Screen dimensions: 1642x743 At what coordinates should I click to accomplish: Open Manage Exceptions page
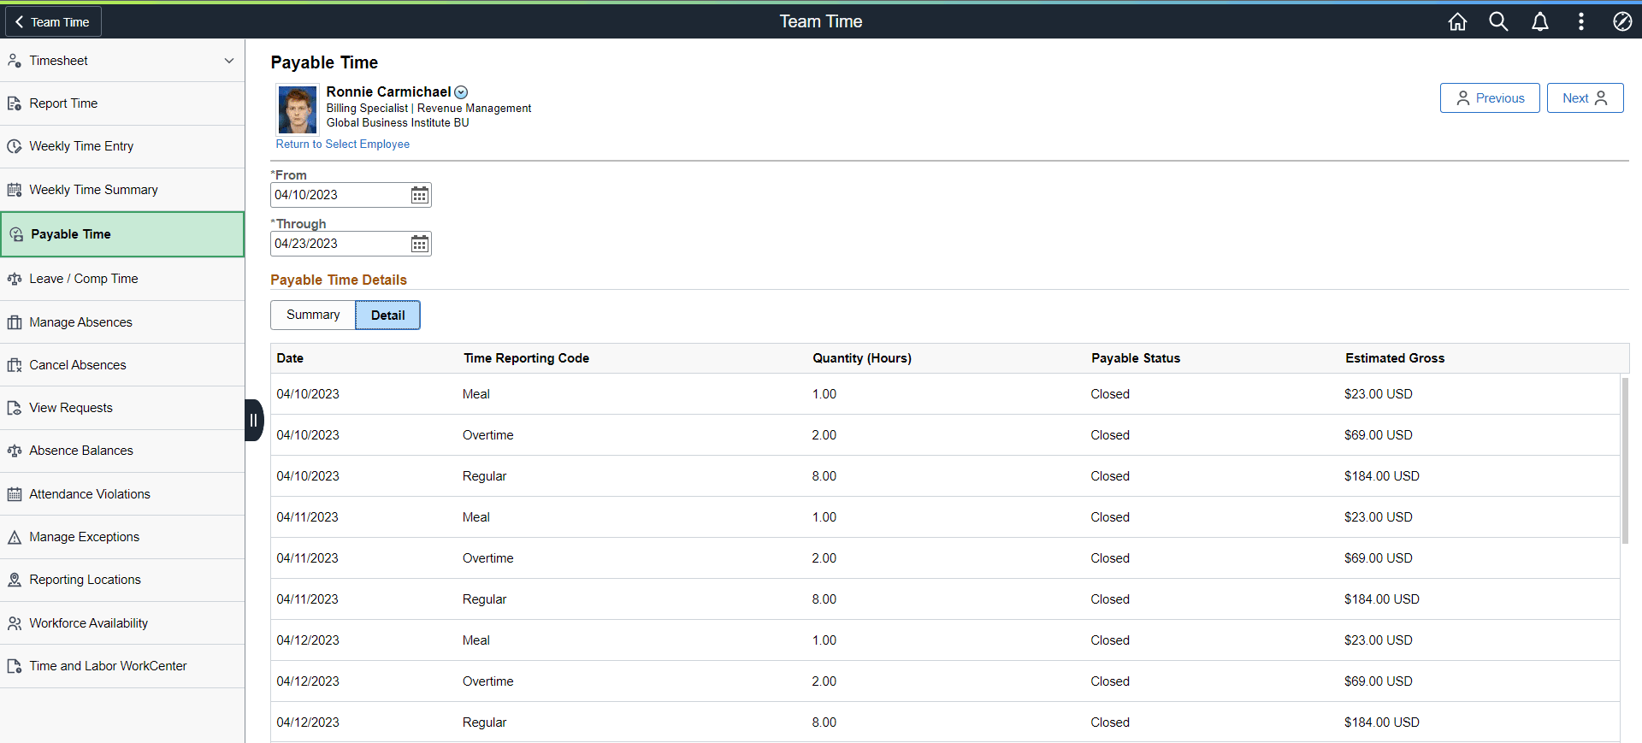point(122,537)
